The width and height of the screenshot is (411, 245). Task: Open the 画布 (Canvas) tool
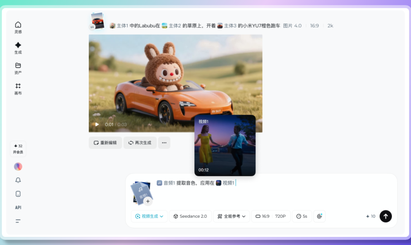click(x=18, y=89)
